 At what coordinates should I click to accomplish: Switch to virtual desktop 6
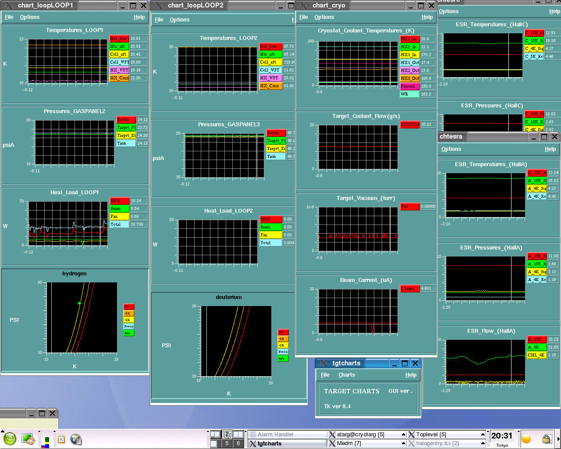coord(238,443)
